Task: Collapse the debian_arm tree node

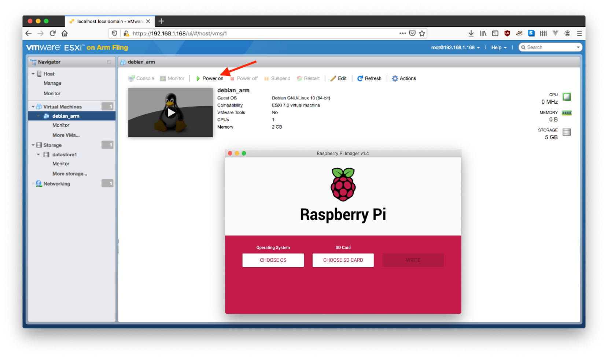Action: (x=38, y=116)
